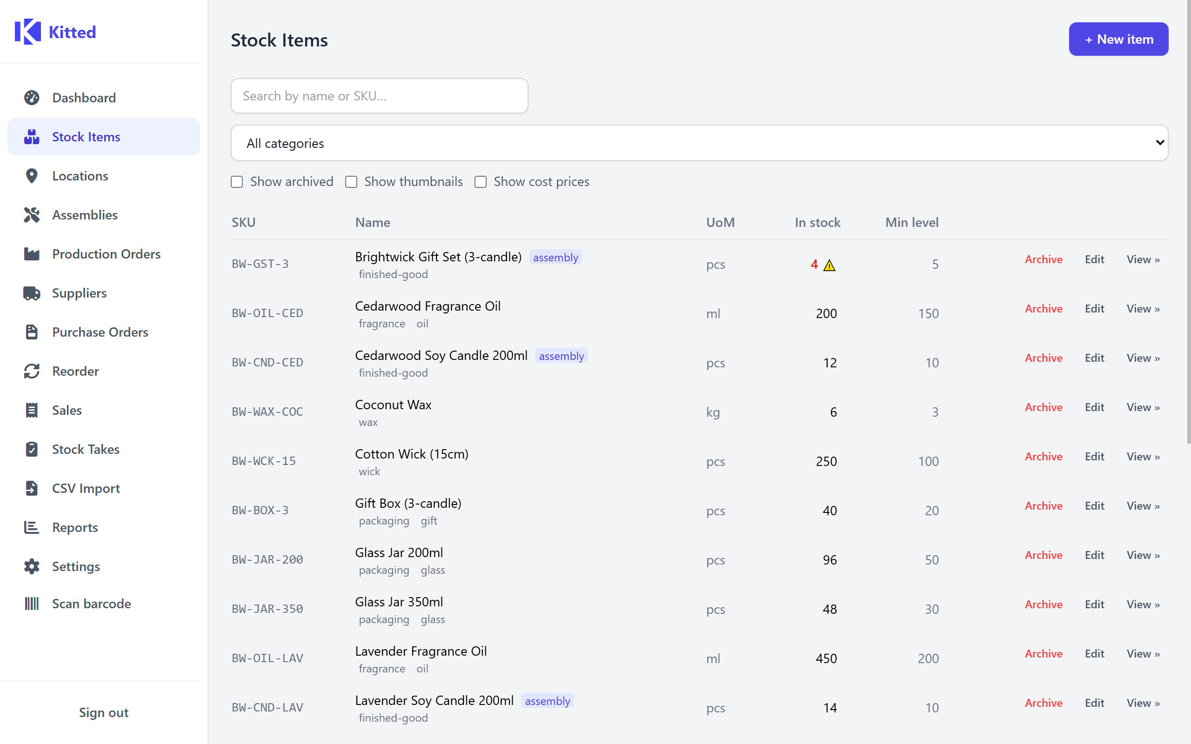The image size is (1191, 744).
Task: Click the Dashboard gauge icon
Action: (32, 98)
